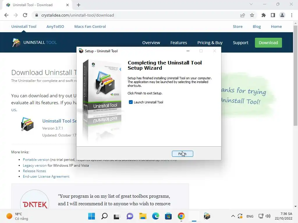Viewport: 298px width, 223px height.
Task: Open File Explorer from the taskbar
Action: pos(143,216)
